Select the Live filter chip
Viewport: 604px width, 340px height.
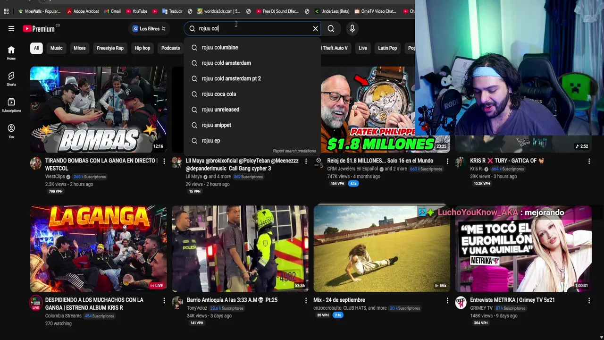[362, 48]
